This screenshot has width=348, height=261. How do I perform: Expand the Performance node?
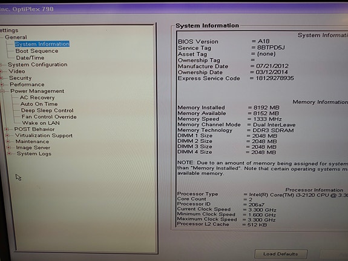click(2, 85)
